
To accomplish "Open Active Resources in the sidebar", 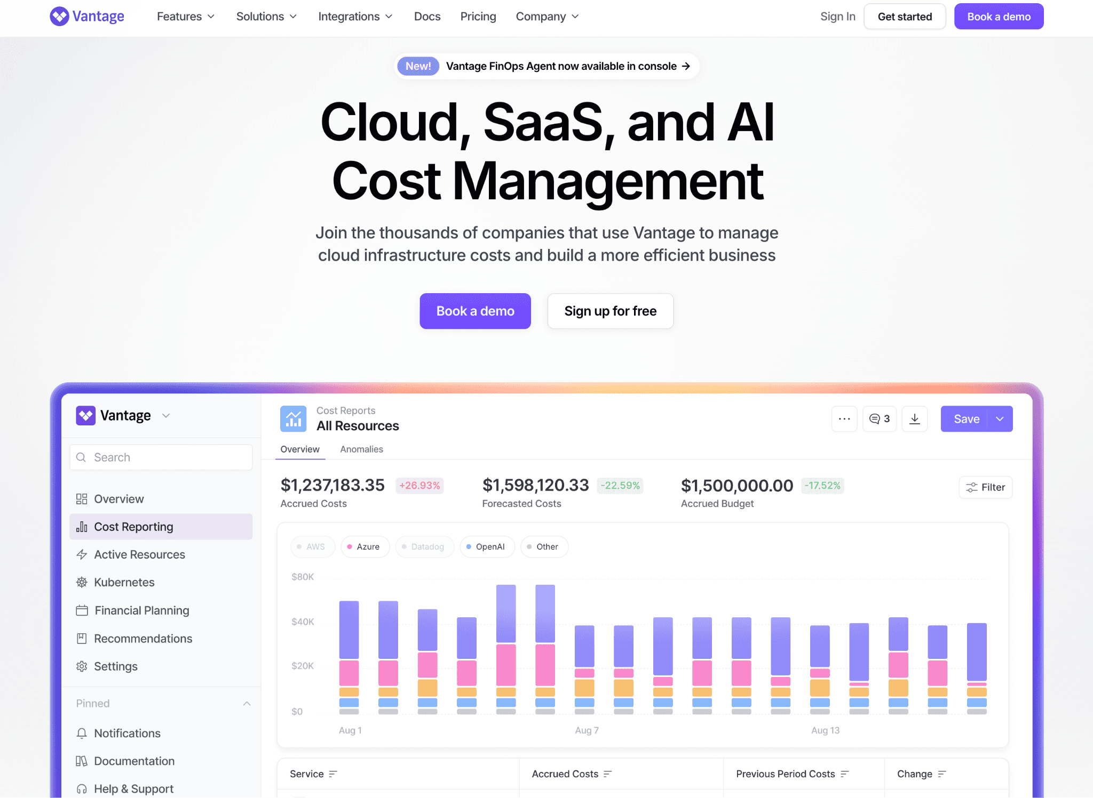I will coord(161,554).
